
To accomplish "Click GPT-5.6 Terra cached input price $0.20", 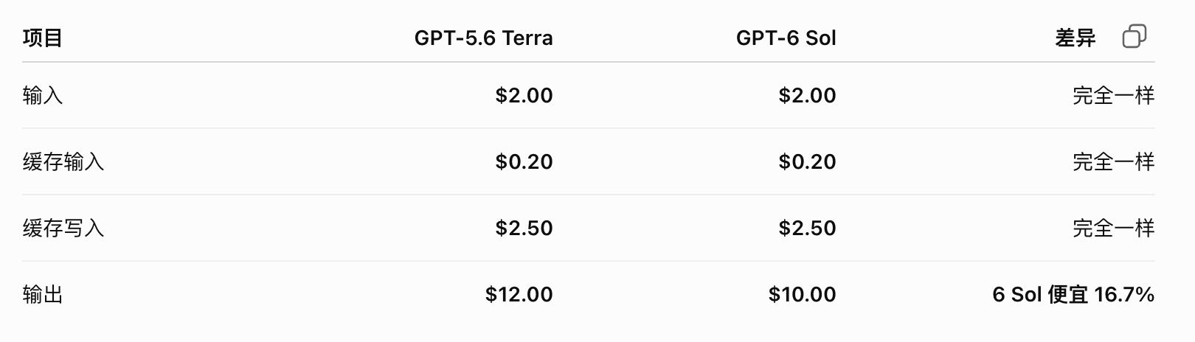I will [x=524, y=162].
